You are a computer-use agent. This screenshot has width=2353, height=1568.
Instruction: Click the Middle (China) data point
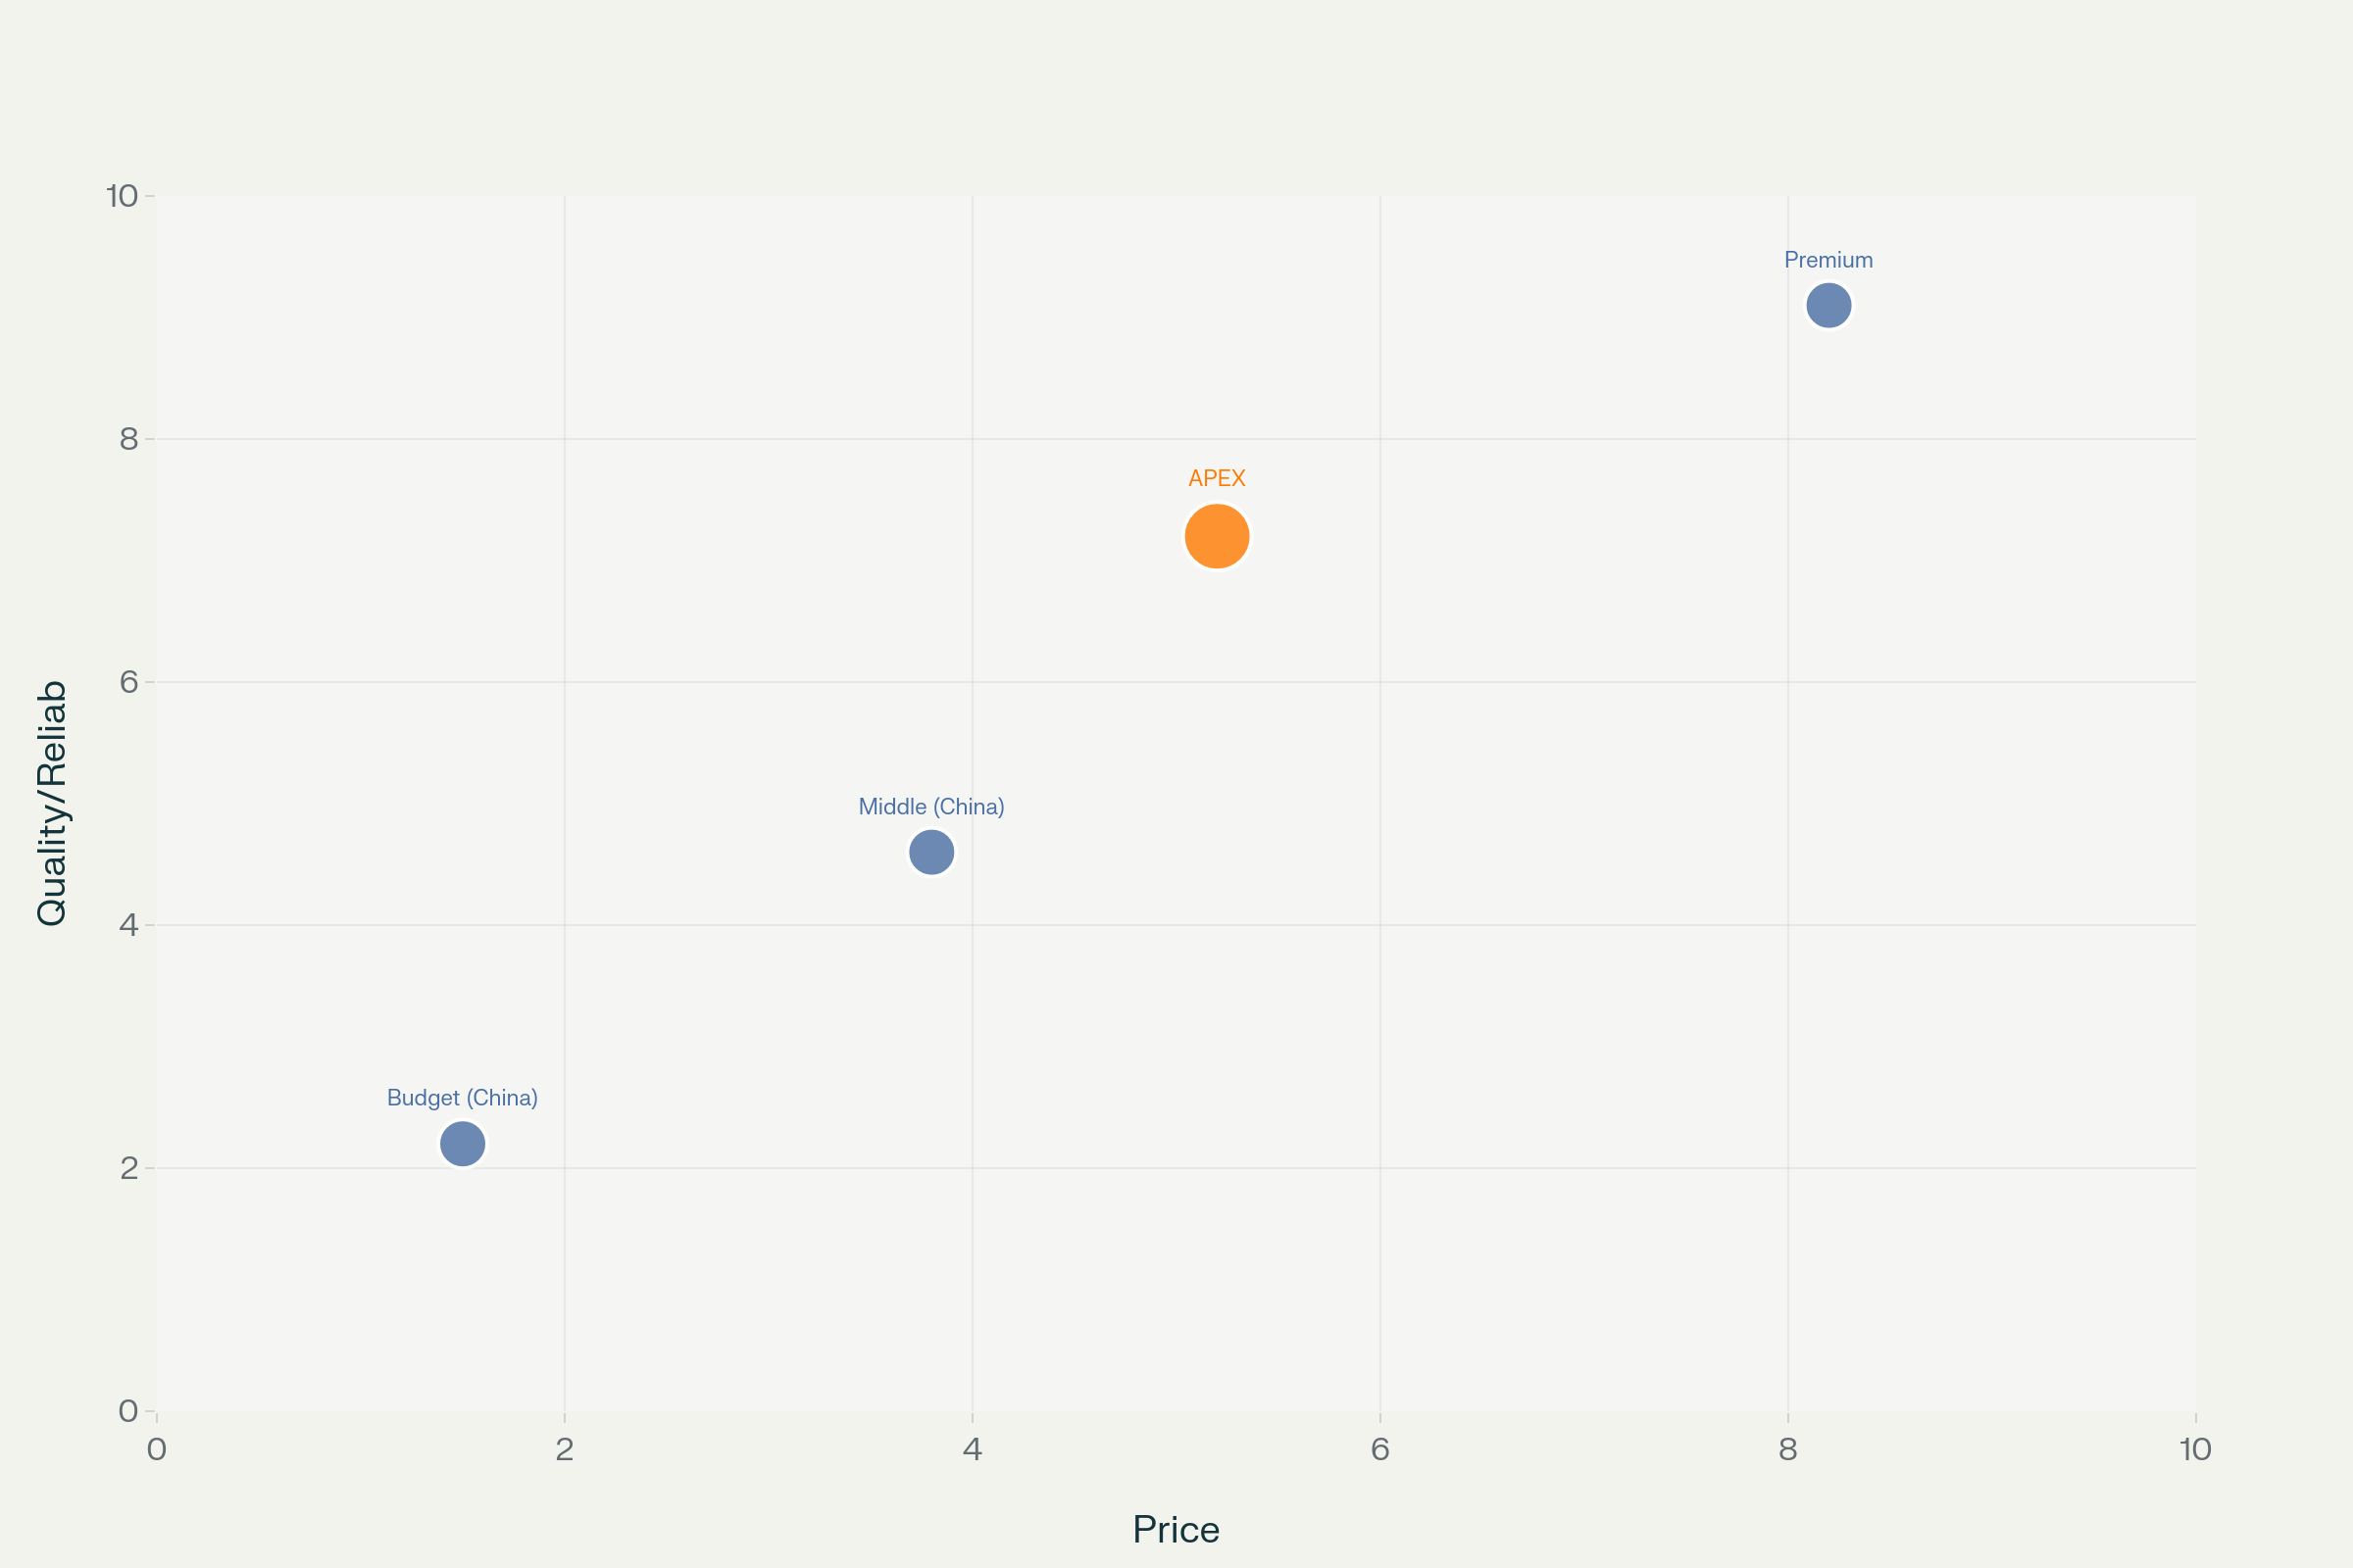click(x=930, y=852)
